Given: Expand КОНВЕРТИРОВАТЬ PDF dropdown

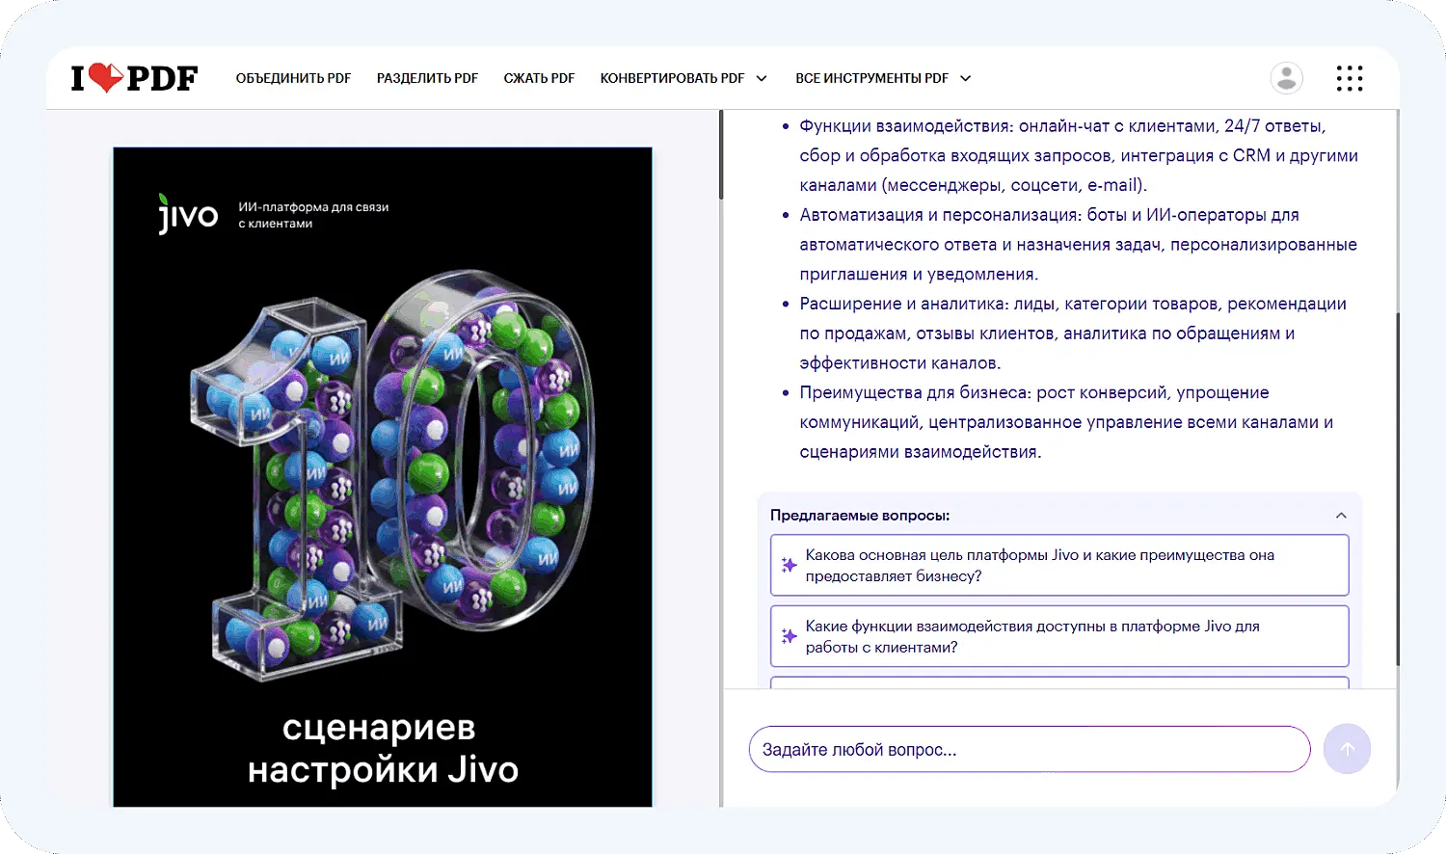Looking at the screenshot, I should click(683, 78).
